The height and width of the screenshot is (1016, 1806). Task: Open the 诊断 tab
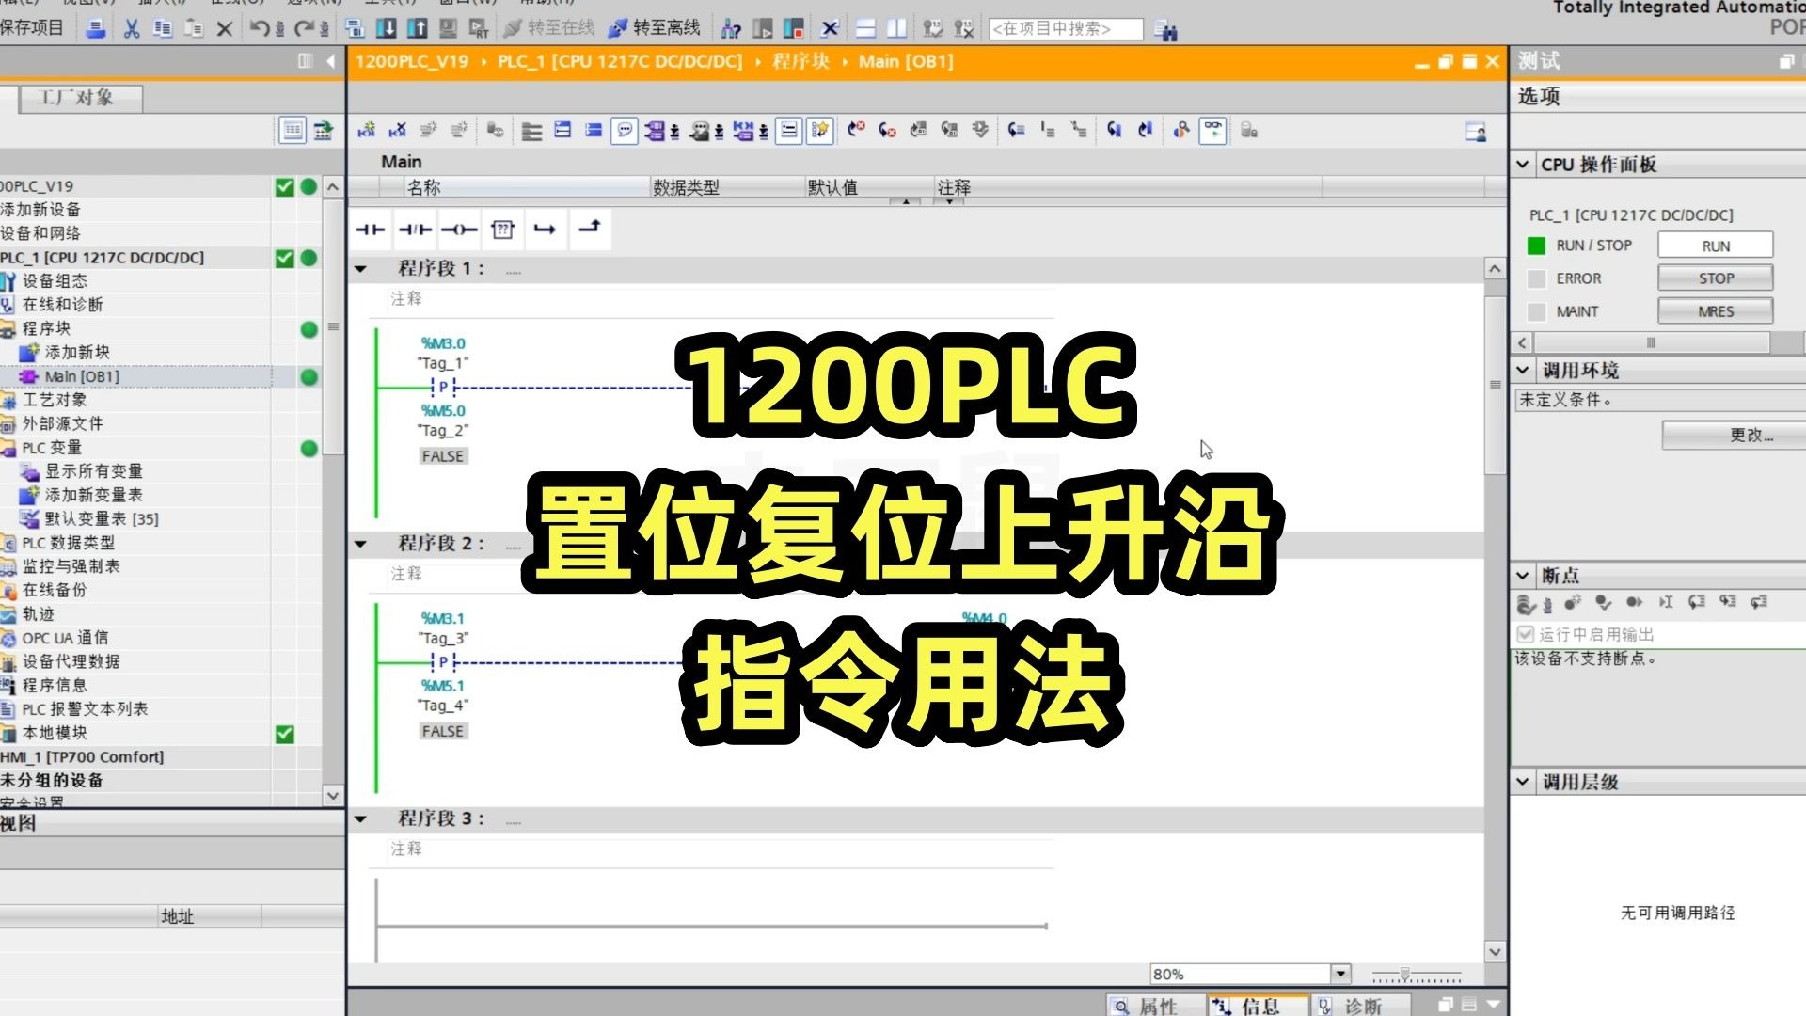(1361, 1007)
